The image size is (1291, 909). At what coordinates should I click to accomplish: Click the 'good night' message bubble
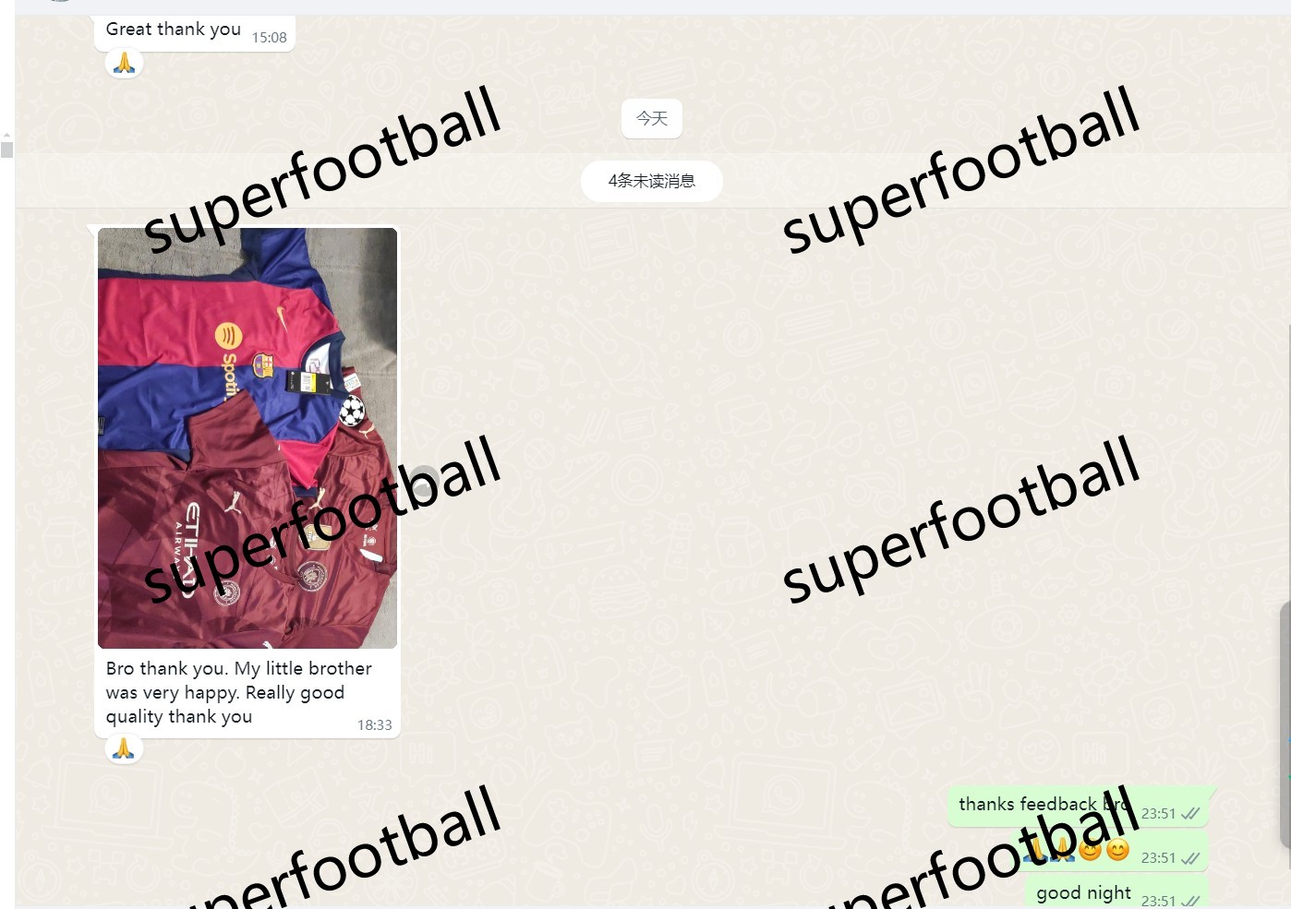1116,893
